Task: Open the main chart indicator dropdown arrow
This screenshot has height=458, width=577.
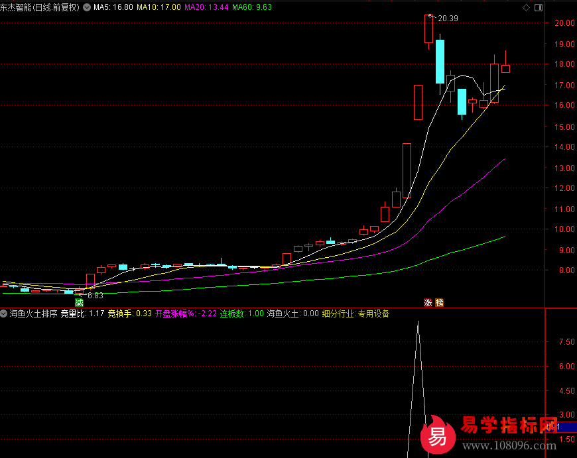Action: 87,7
